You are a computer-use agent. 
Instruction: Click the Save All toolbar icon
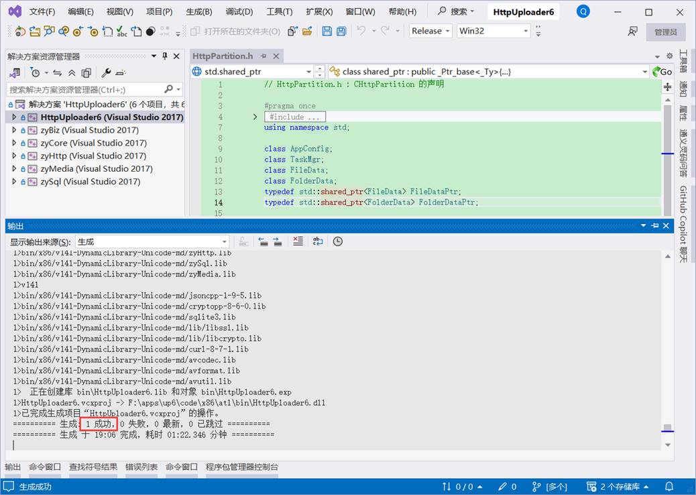tap(341, 31)
